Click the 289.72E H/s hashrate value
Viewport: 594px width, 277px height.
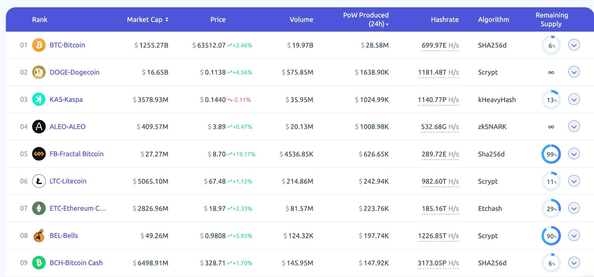coord(440,154)
